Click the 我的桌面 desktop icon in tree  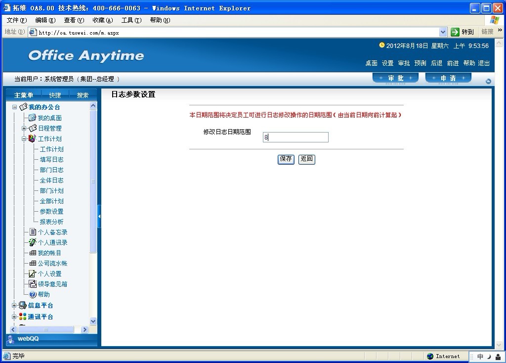[x=33, y=118]
